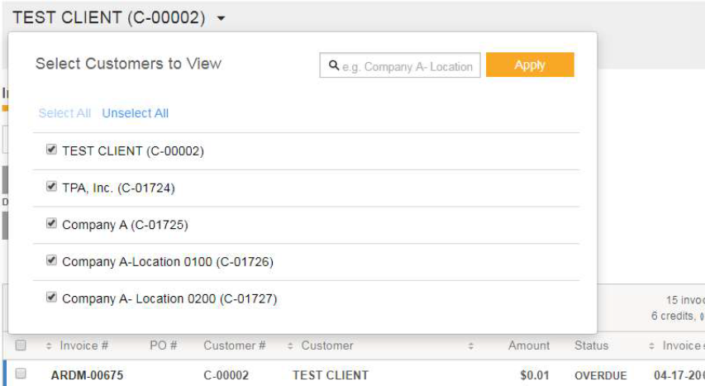The image size is (705, 386).
Task: Check the select-all checkbox in table header
Action: coord(21,345)
